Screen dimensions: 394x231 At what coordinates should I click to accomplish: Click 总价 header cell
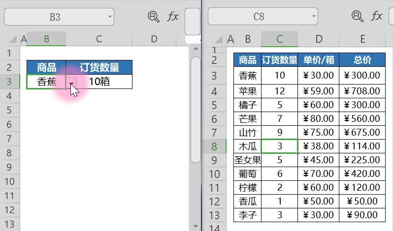coord(362,59)
